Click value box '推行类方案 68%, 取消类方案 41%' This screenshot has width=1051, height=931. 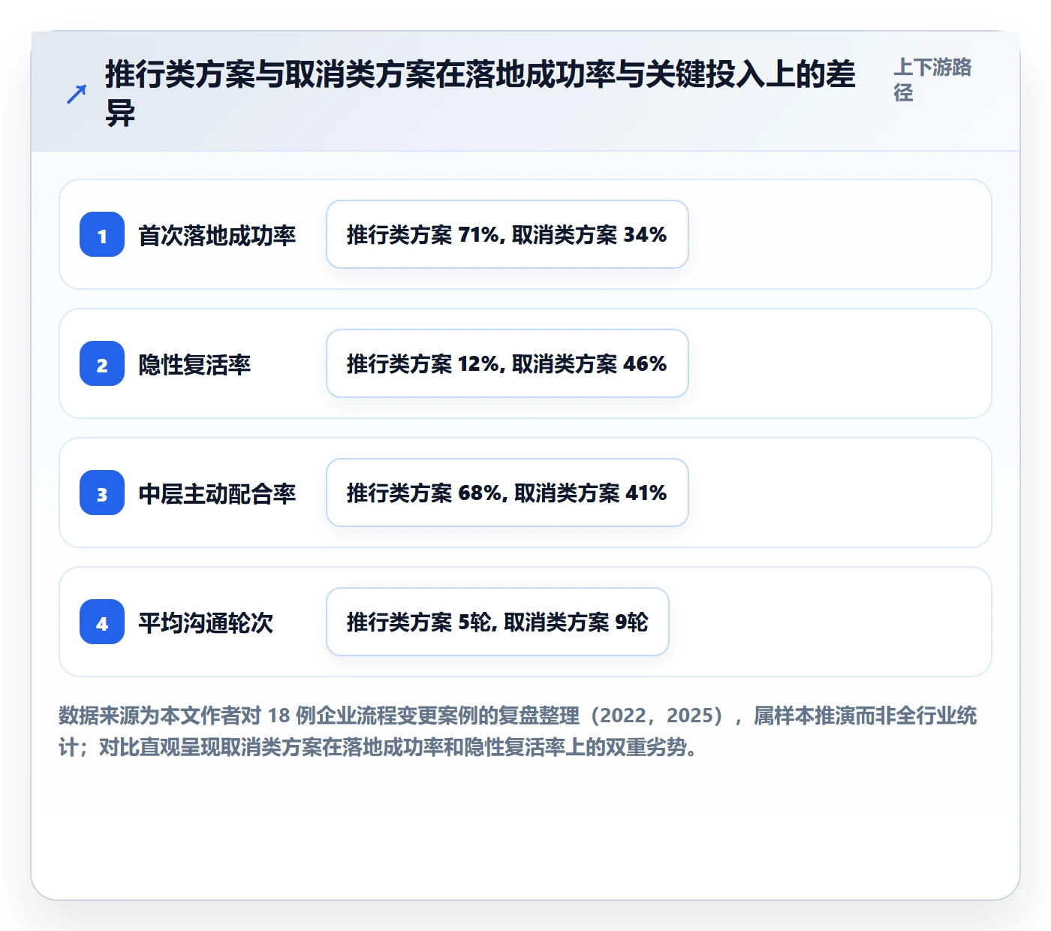507,493
